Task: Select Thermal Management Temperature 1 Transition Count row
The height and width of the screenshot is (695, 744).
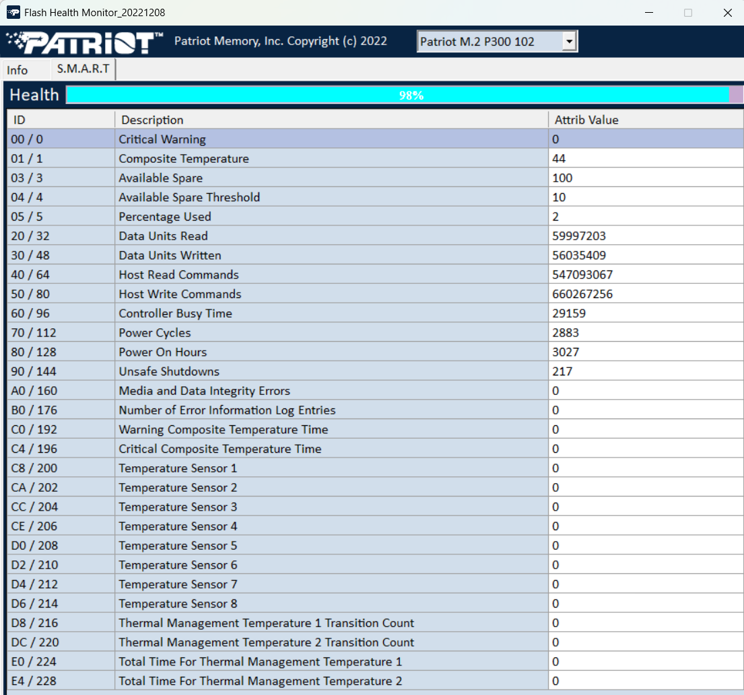Action: point(375,623)
